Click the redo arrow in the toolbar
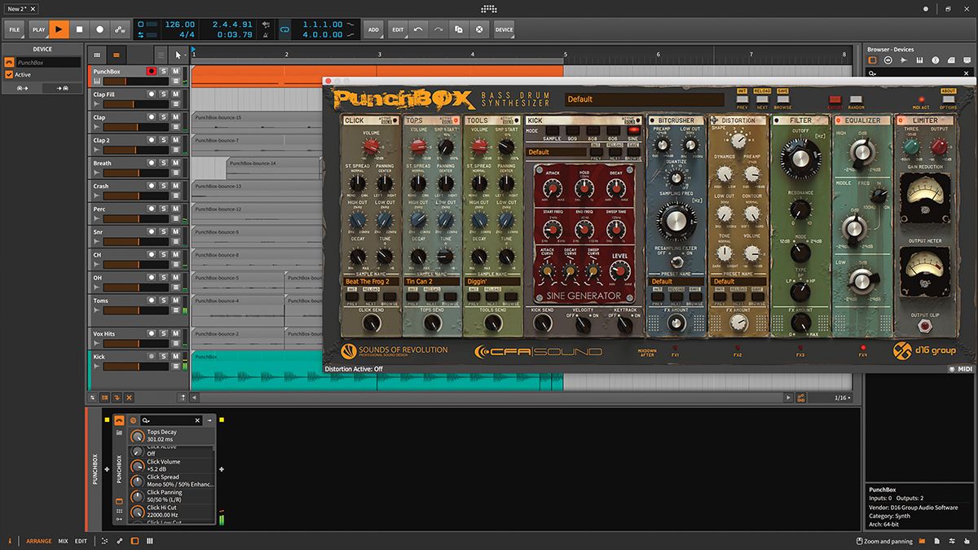The image size is (978, 550). pyautogui.click(x=438, y=29)
